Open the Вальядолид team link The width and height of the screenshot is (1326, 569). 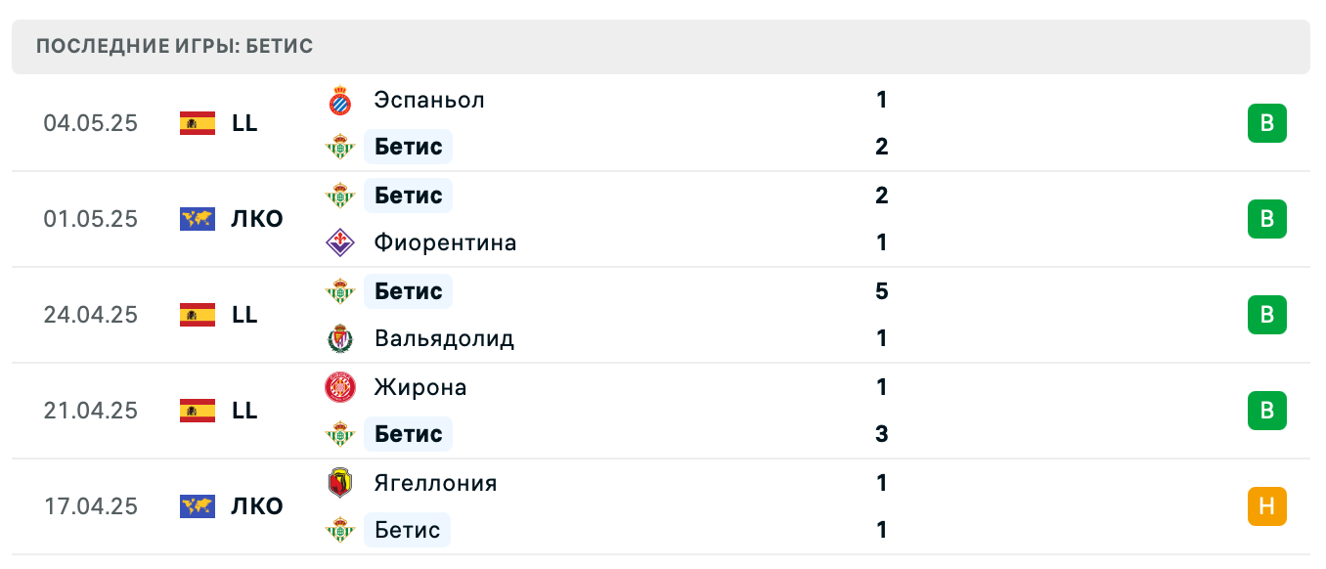[x=444, y=338]
